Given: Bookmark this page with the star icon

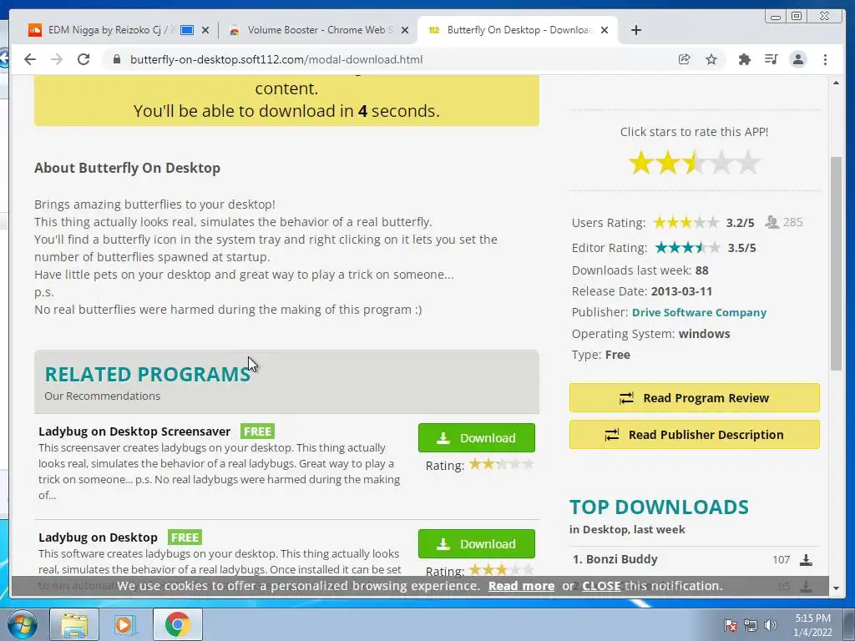Looking at the screenshot, I should (711, 59).
